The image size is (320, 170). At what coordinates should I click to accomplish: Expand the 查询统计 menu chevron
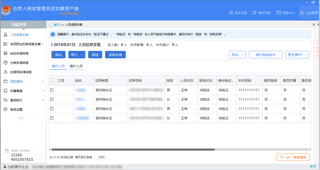[43, 100]
